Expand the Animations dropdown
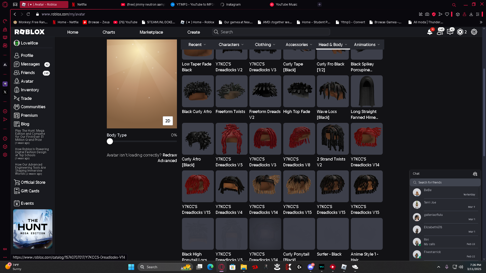Viewport: 486px width, 273px height. [367, 44]
